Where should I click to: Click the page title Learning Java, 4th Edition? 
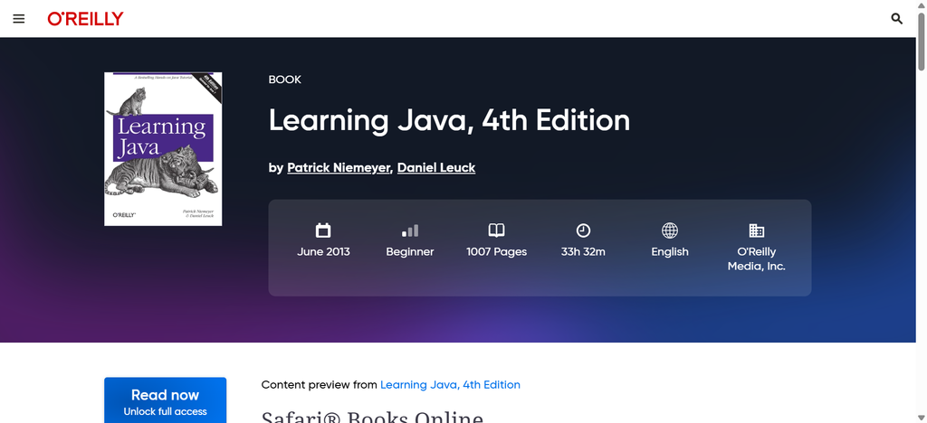coord(449,120)
